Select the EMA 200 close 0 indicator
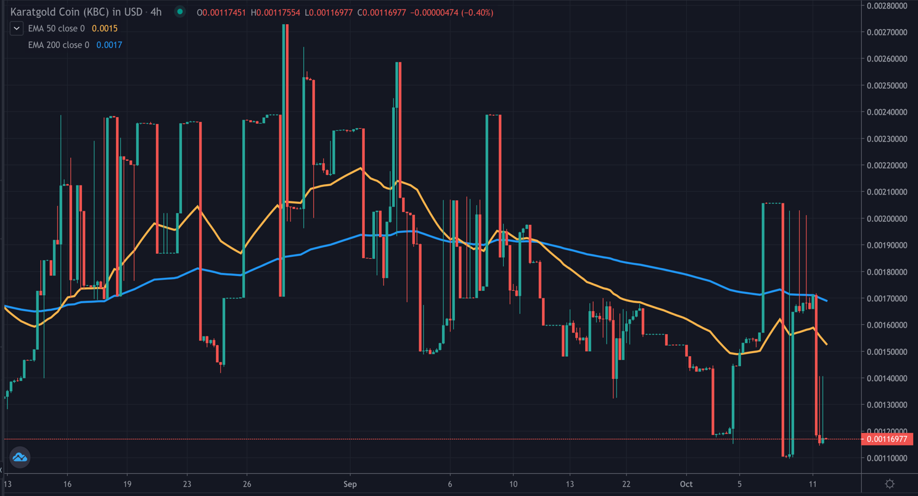The height and width of the screenshot is (496, 918). click(59, 45)
